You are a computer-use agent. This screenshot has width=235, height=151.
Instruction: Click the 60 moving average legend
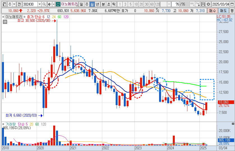[59, 17]
